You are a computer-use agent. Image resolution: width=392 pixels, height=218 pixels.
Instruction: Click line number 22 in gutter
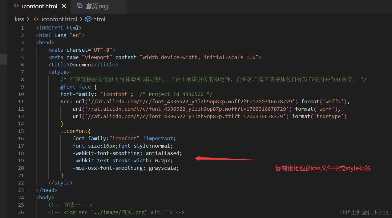(21, 183)
